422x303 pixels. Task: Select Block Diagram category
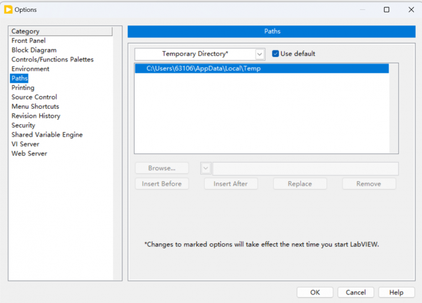(34, 50)
